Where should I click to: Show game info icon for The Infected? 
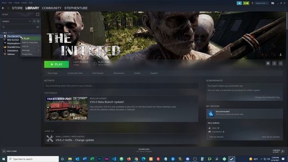coord(274,63)
